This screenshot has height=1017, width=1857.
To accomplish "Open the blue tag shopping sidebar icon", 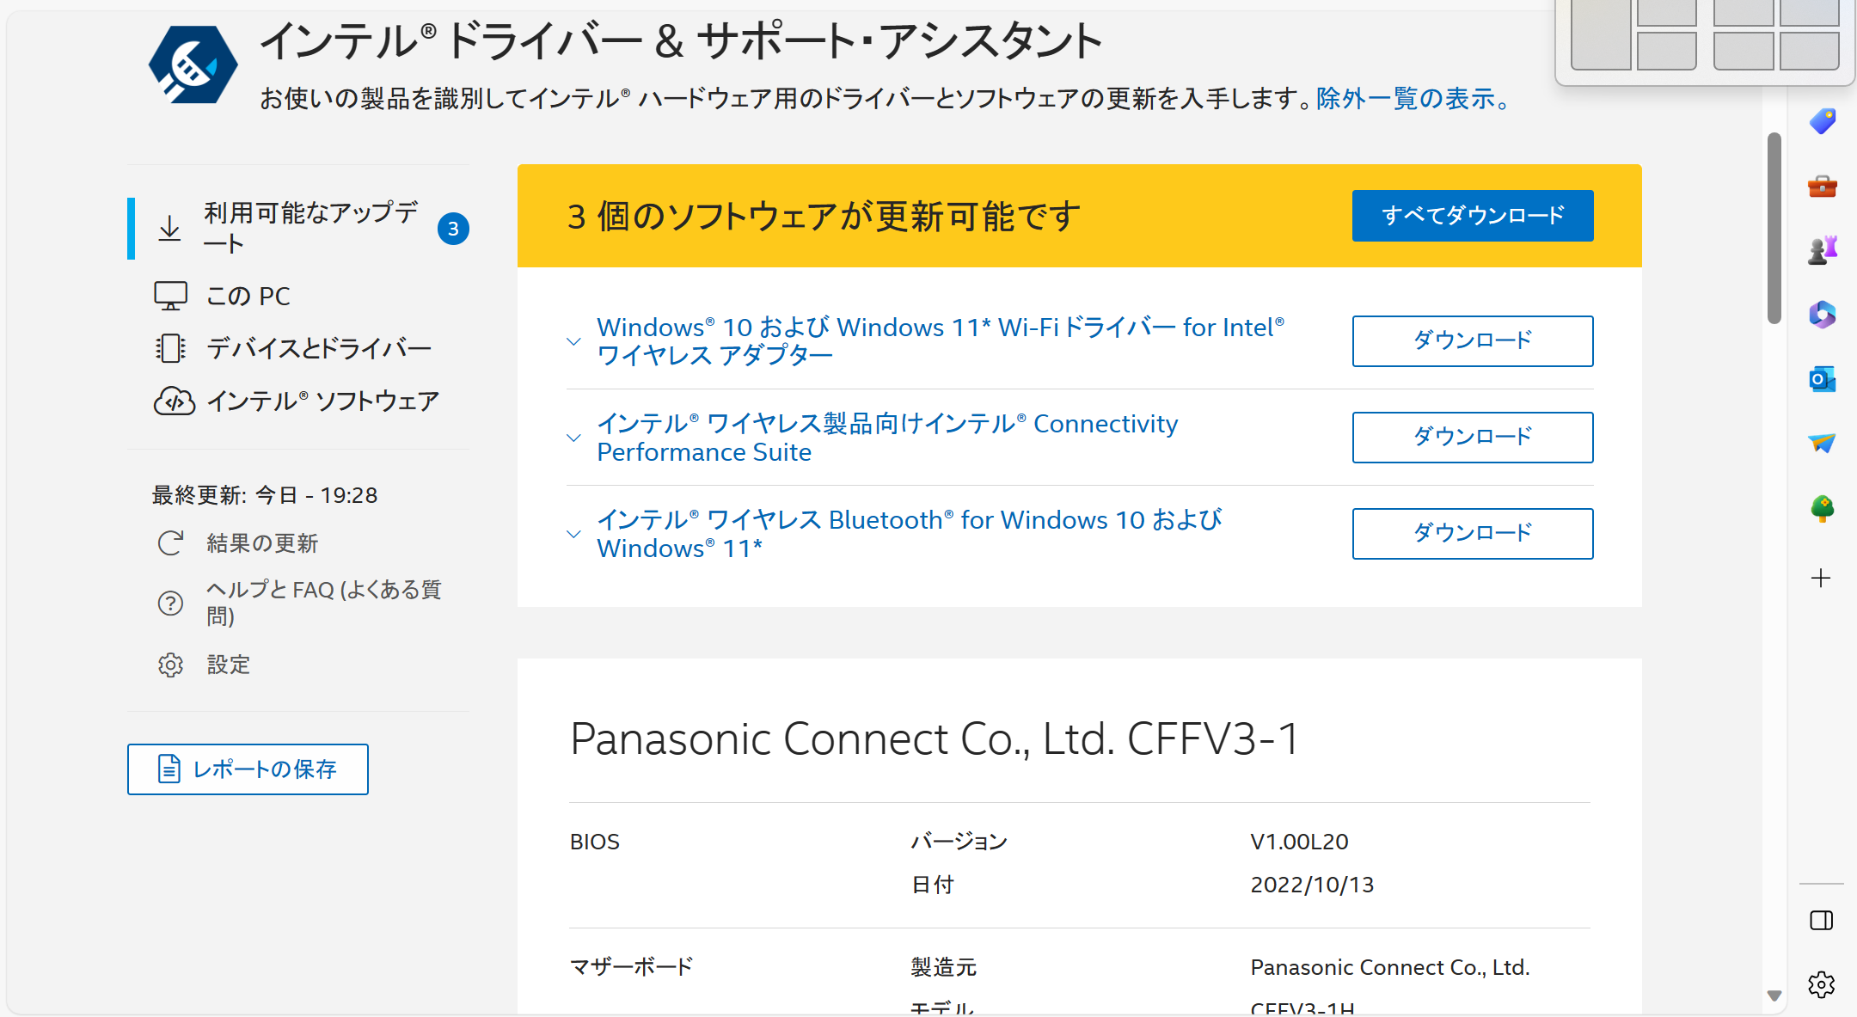I will point(1822,121).
